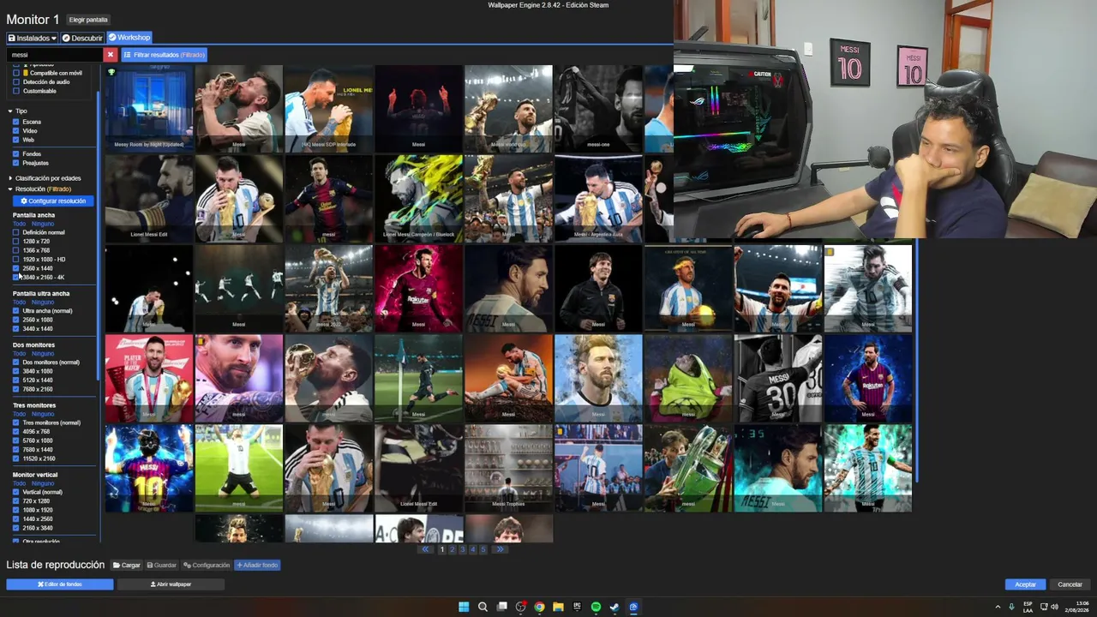This screenshot has height=617, width=1097.
Task: Go to the previous results page arrow
Action: pos(425,549)
